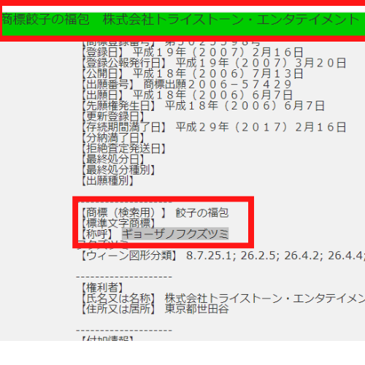Click 【登録日】 平成19年 2月16日 line
The height and width of the screenshot is (365, 365).
[x=192, y=53]
